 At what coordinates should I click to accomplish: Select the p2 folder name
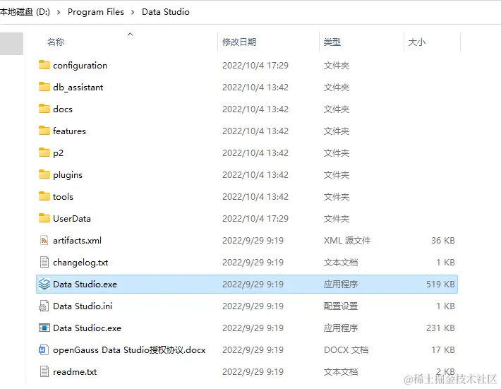pyautogui.click(x=58, y=153)
